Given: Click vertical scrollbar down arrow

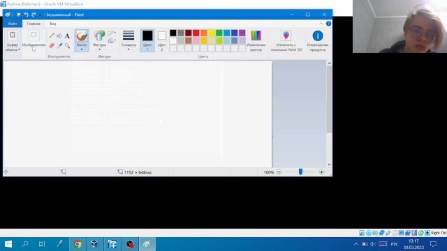Looking at the screenshot, I should click(329, 165).
